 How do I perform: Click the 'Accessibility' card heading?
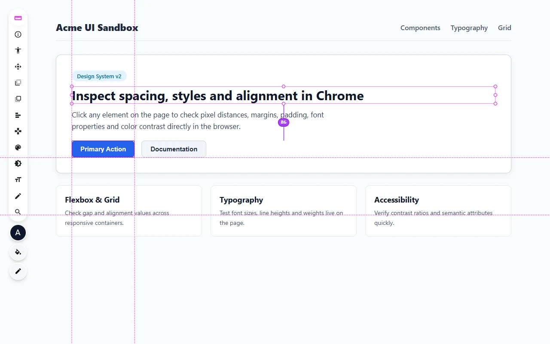click(x=397, y=200)
